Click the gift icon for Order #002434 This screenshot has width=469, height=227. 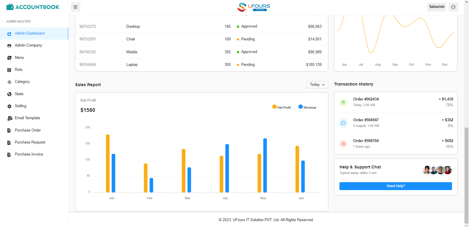tap(343, 102)
